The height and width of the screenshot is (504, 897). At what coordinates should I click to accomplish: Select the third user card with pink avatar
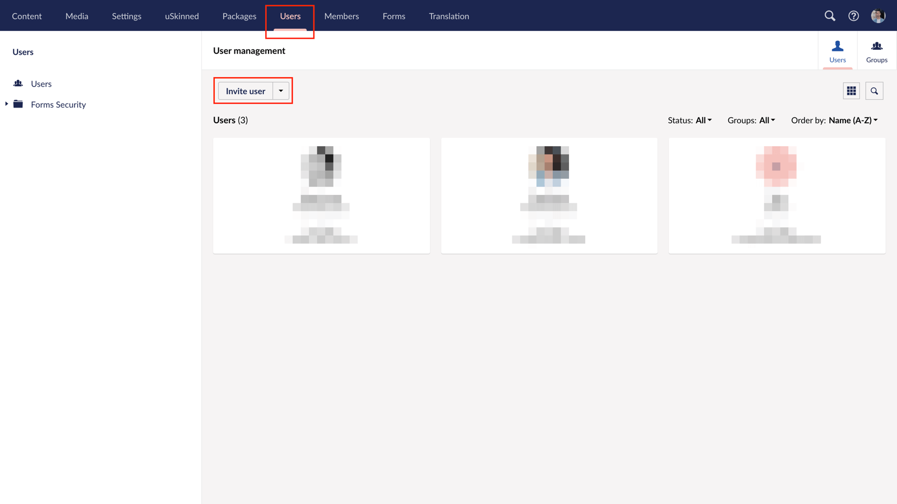pyautogui.click(x=776, y=195)
